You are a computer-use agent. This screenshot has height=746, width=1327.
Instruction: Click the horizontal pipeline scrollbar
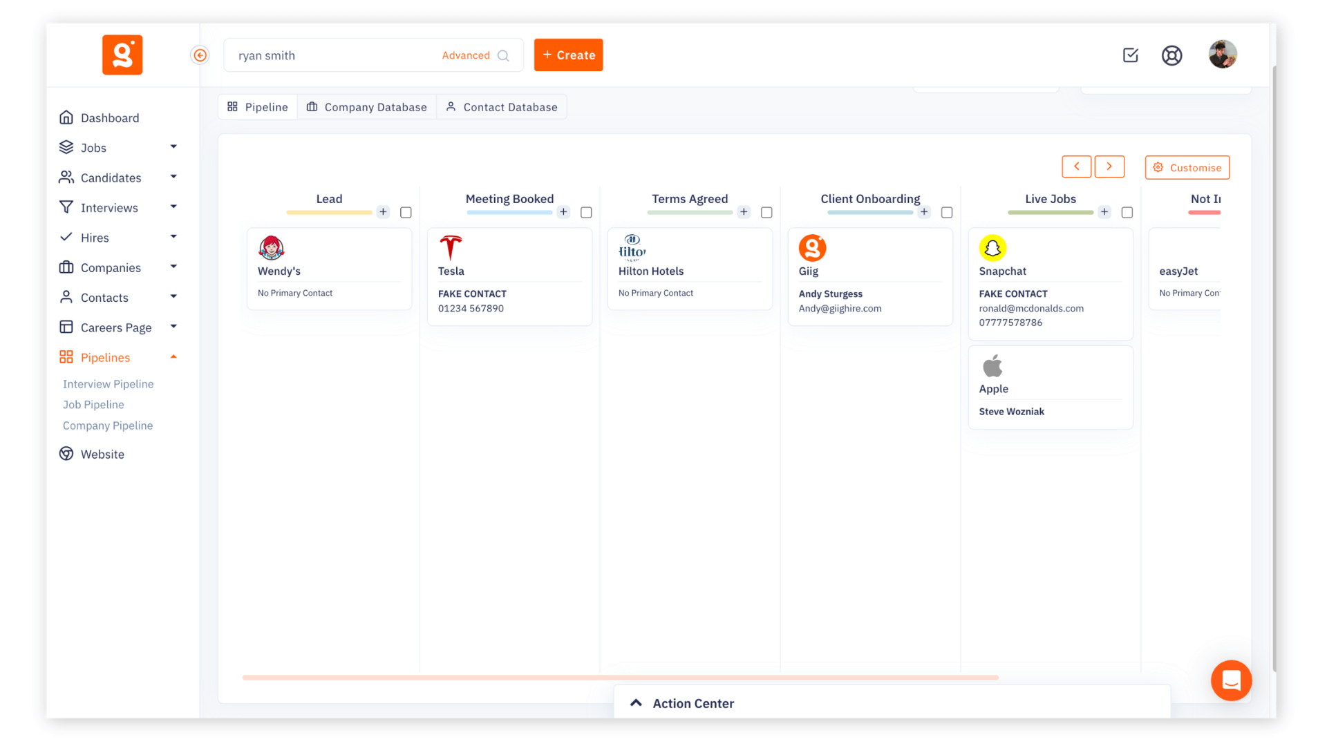coord(620,678)
